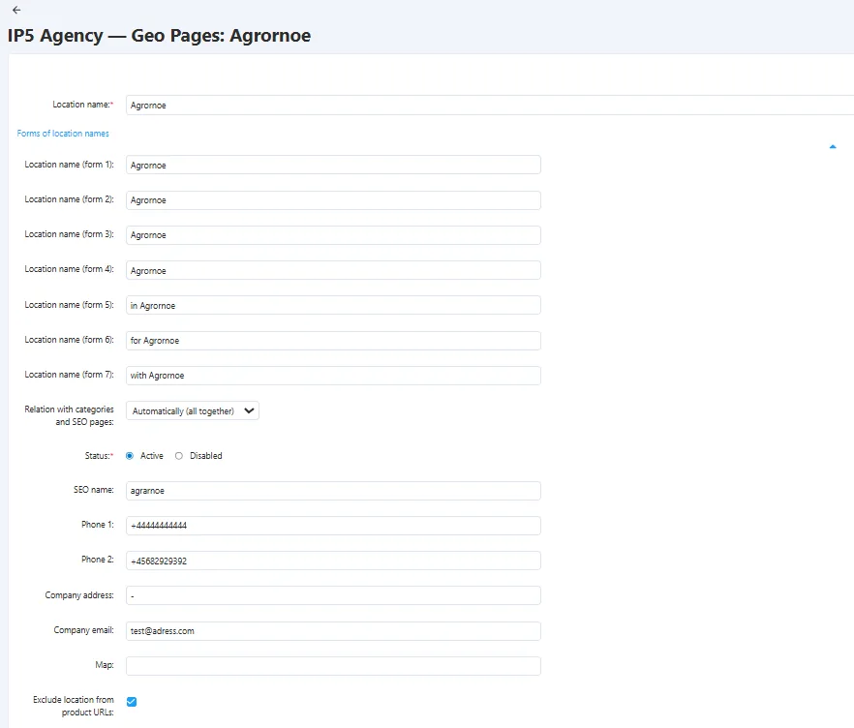This screenshot has width=854, height=728.
Task: Edit the main Location name field
Action: click(490, 106)
